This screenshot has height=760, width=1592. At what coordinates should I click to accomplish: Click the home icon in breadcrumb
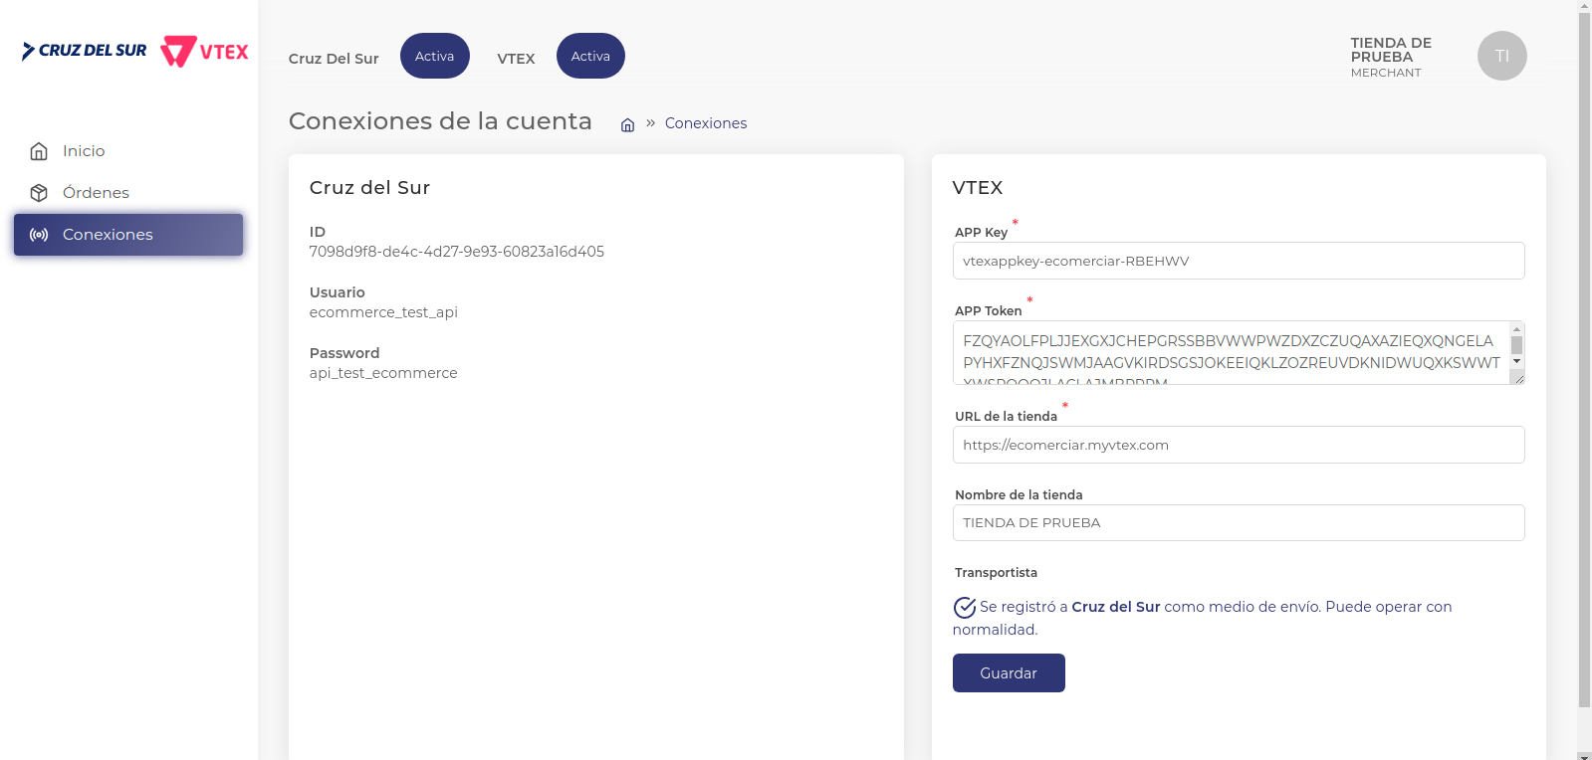627,124
